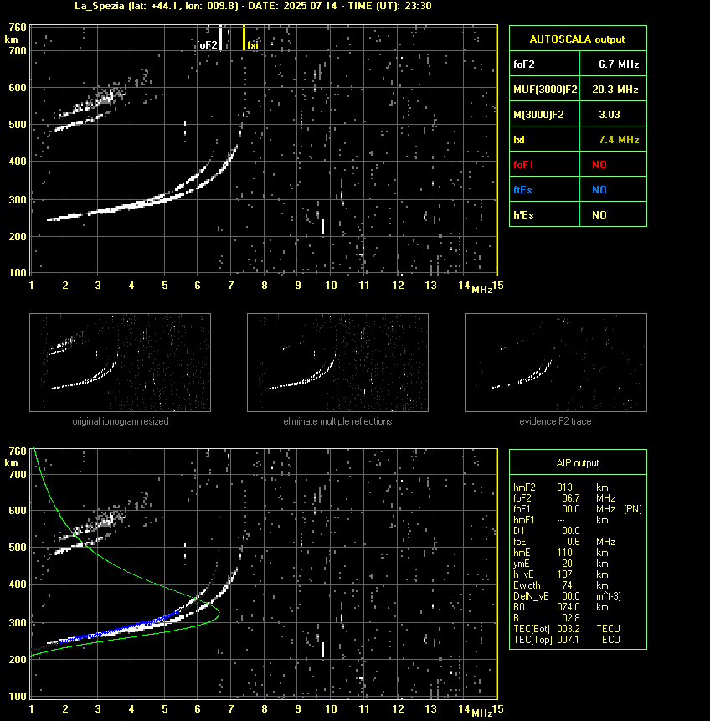
Task: Click the h_vE 137 km row
Action: click(x=561, y=574)
